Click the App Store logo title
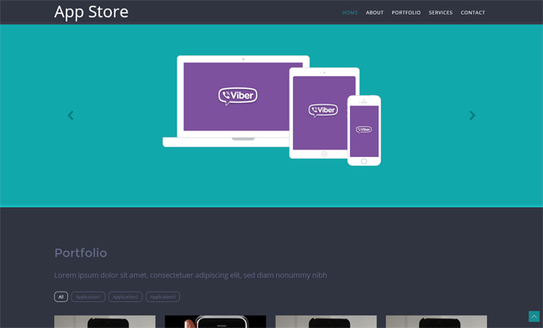Screen dimensions: 543x328 click(91, 12)
